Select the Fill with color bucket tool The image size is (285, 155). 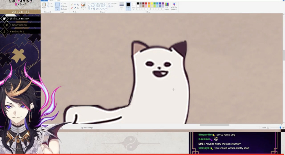point(75,4)
